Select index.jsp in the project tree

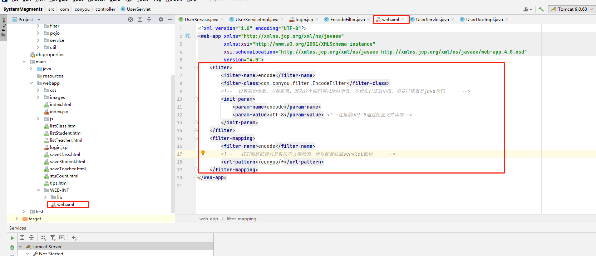tap(59, 112)
